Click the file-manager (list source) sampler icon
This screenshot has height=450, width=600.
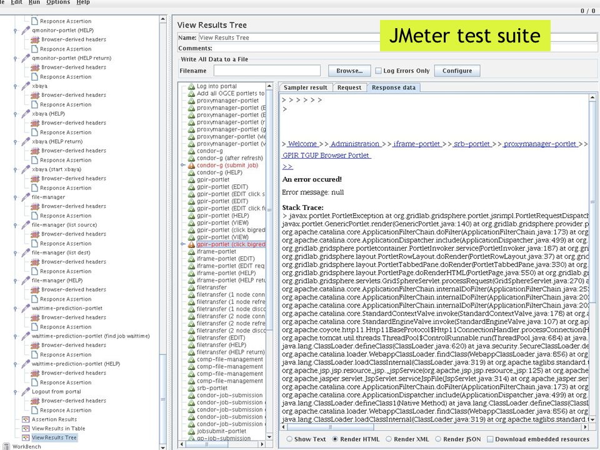26,225
